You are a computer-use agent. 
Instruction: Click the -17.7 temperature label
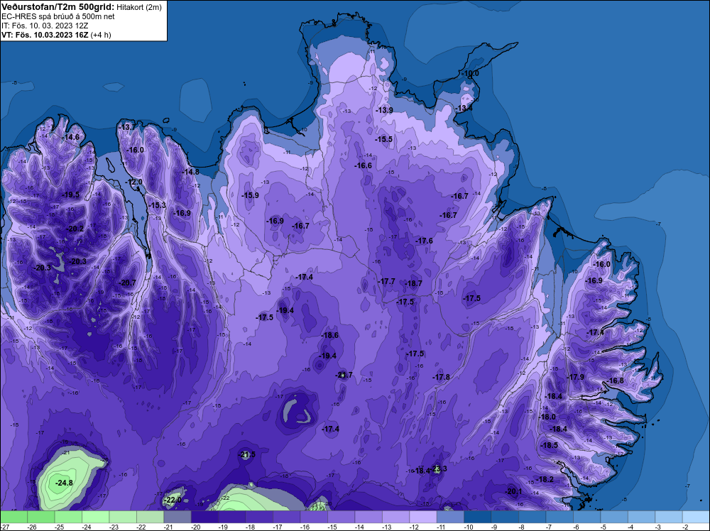(x=386, y=282)
